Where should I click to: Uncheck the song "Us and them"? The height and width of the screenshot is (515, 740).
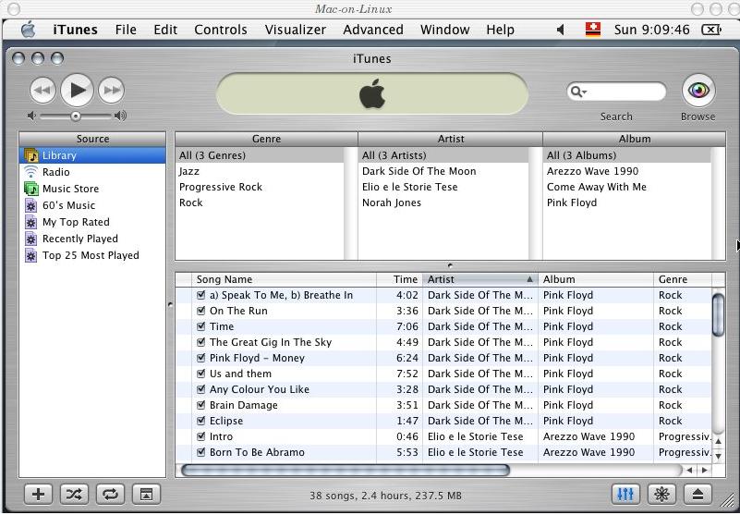pyautogui.click(x=201, y=374)
